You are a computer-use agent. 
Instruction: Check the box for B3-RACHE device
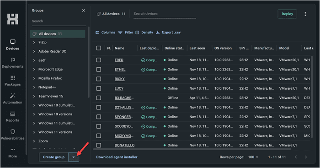(99, 98)
